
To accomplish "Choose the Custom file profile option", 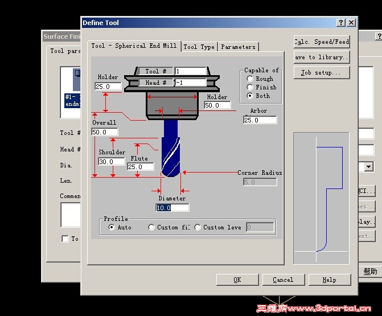I will click(151, 227).
